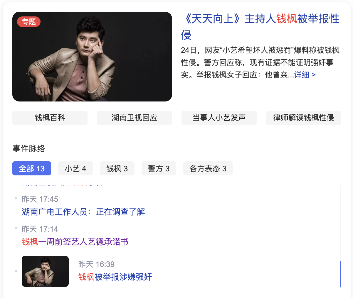Open the 钱枫百科 button

coord(50,118)
